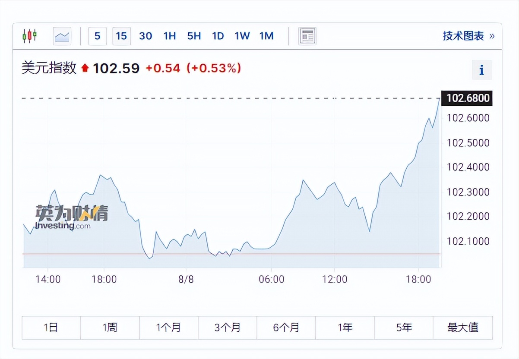The image size is (519, 359).
Task: Toggle the 15-minute interval
Action: (x=121, y=36)
